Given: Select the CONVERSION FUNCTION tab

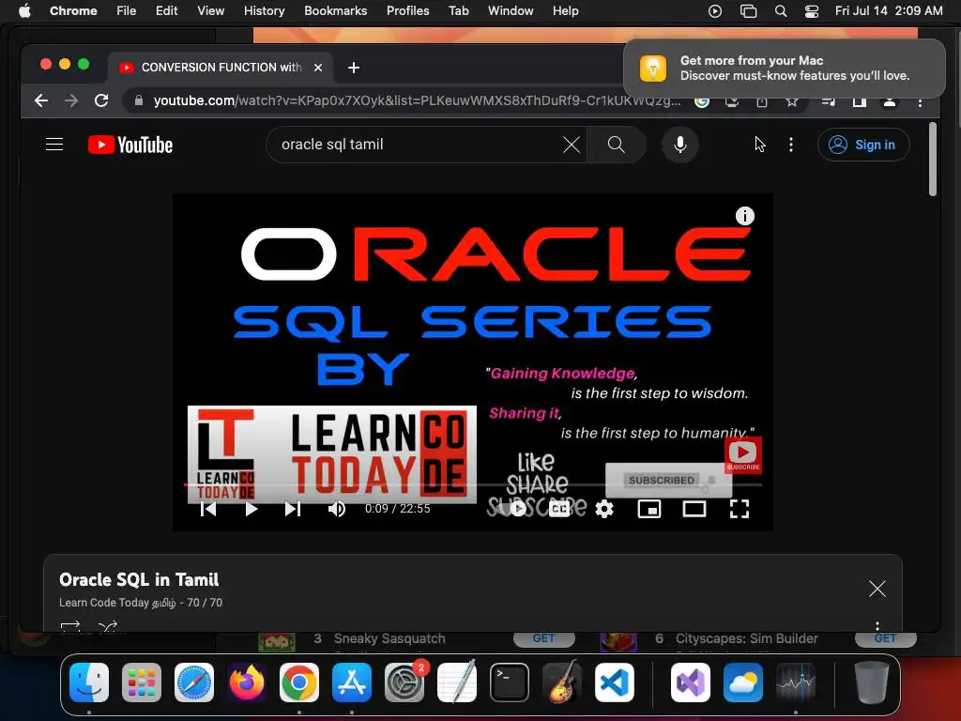Looking at the screenshot, I should pyautogui.click(x=221, y=68).
